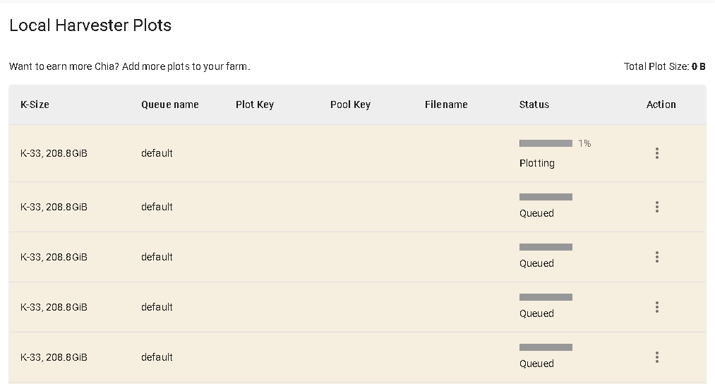
Task: Click the progress bar of the first Queued plot
Action: click(x=546, y=197)
